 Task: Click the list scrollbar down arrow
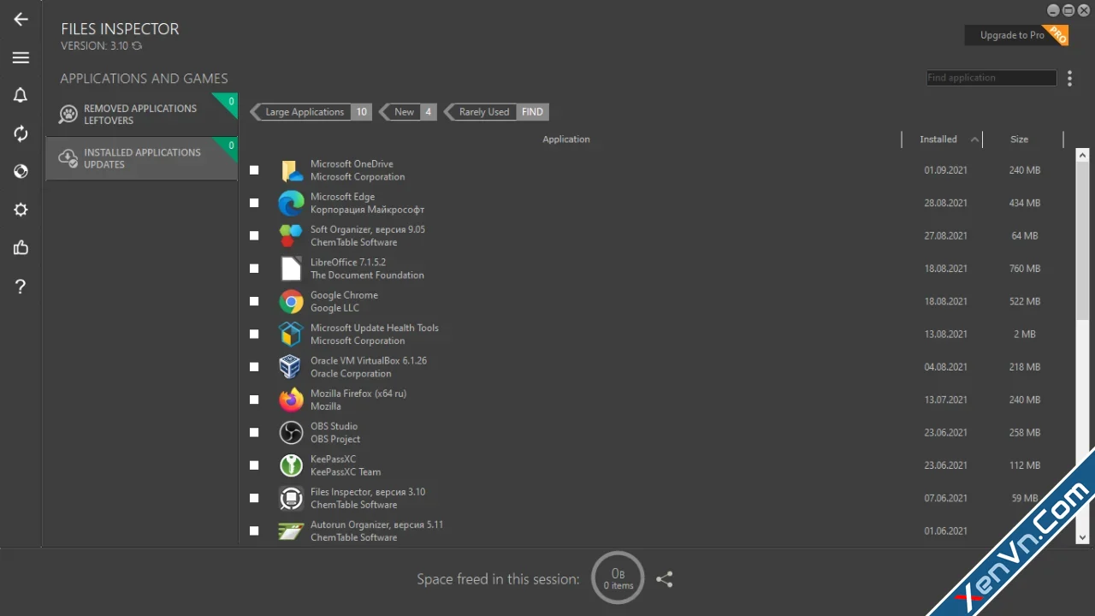click(1082, 537)
